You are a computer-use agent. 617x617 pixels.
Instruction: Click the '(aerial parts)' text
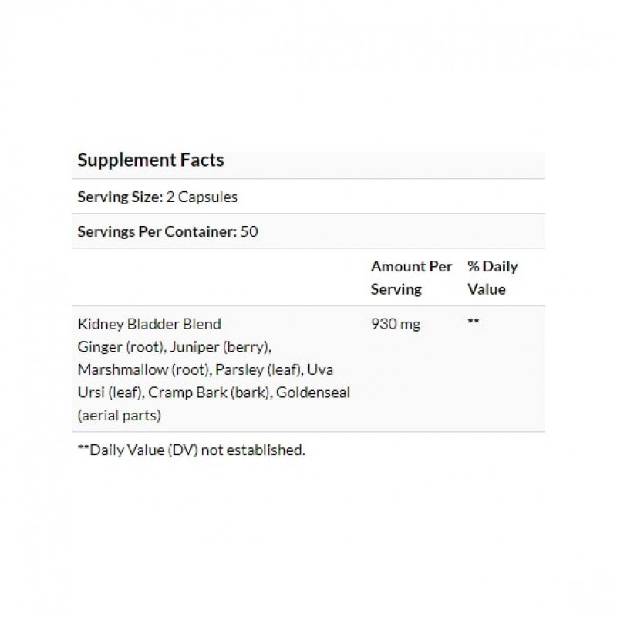120,416
